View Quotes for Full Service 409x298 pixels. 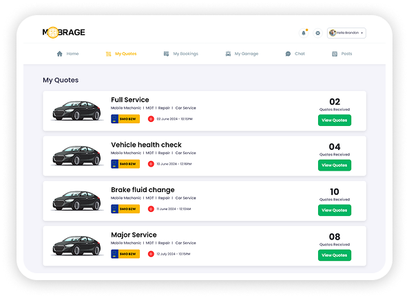point(335,120)
